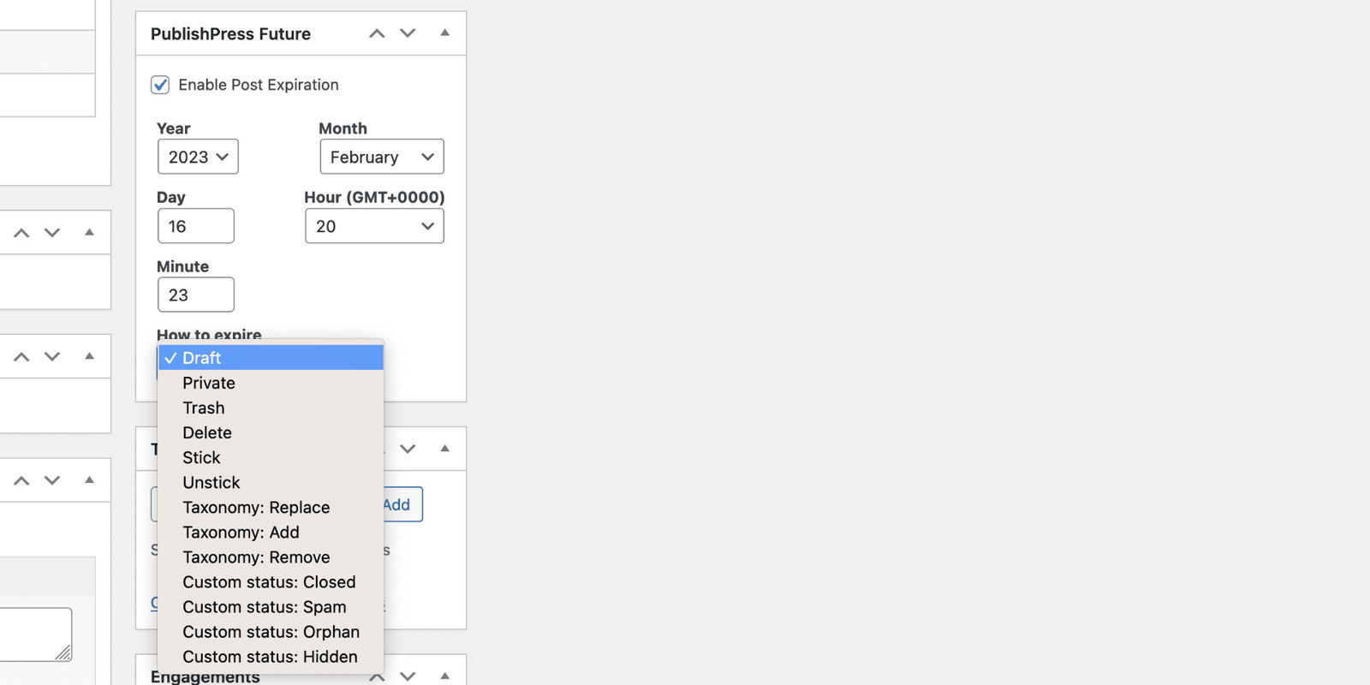Choose Trash from the expire list
This screenshot has height=685, width=1370.
[x=271, y=408]
